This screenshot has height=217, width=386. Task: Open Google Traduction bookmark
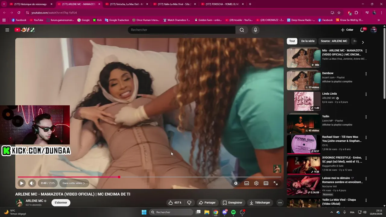point(117,20)
